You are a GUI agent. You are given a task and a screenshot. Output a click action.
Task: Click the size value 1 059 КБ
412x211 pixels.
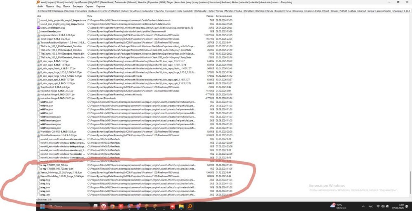coord(210,135)
